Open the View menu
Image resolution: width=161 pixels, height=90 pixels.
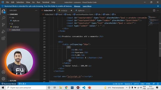click(x=28, y=2)
